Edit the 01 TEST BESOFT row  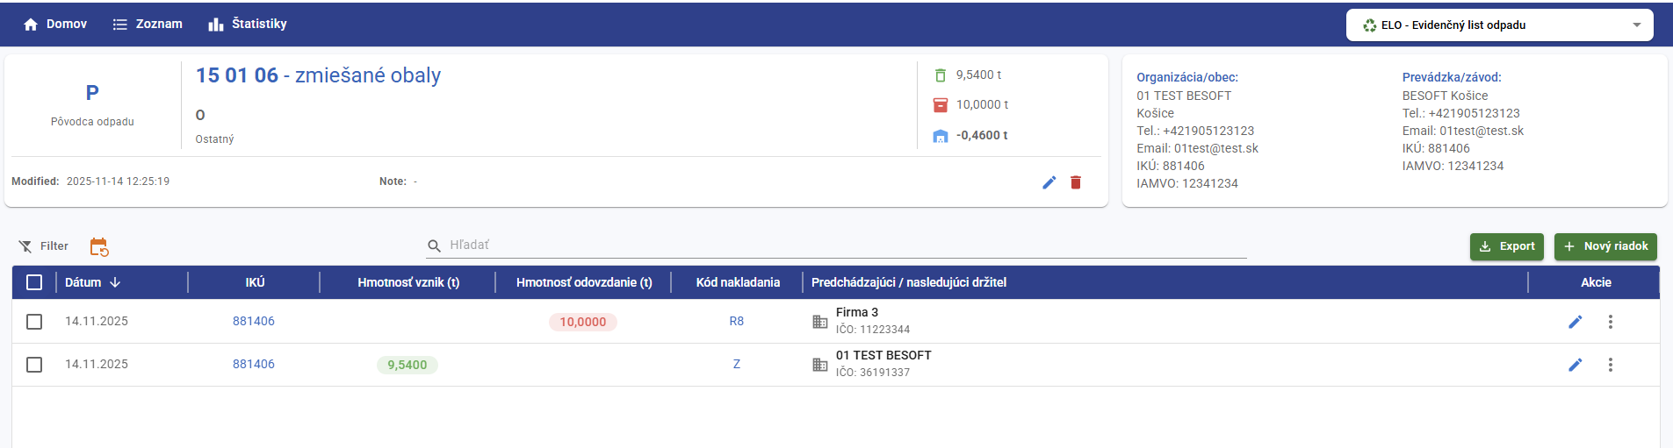1575,365
